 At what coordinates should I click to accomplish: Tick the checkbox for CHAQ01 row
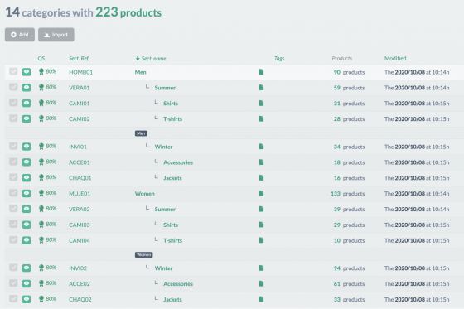pos(13,177)
